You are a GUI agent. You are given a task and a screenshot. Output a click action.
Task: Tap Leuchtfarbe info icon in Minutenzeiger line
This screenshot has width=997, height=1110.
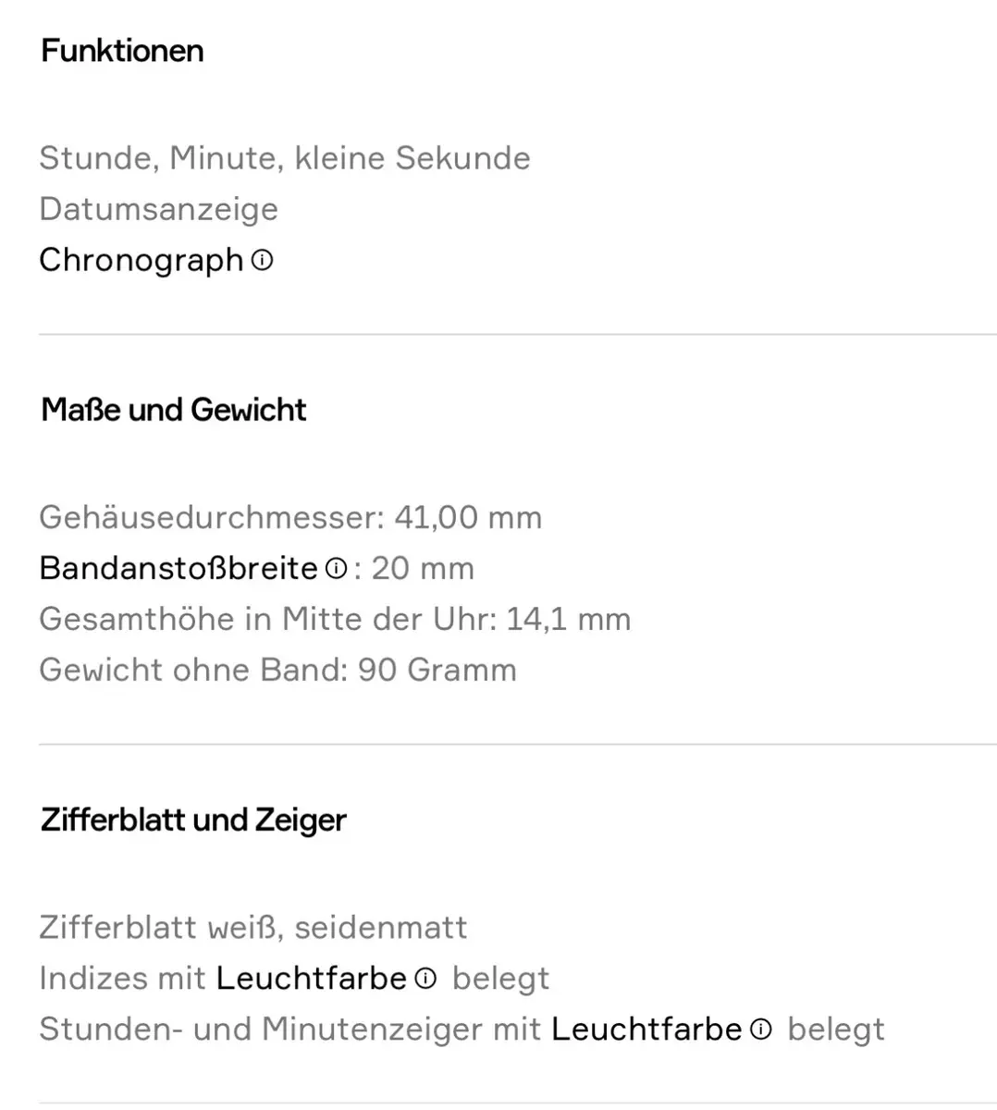click(x=761, y=1029)
